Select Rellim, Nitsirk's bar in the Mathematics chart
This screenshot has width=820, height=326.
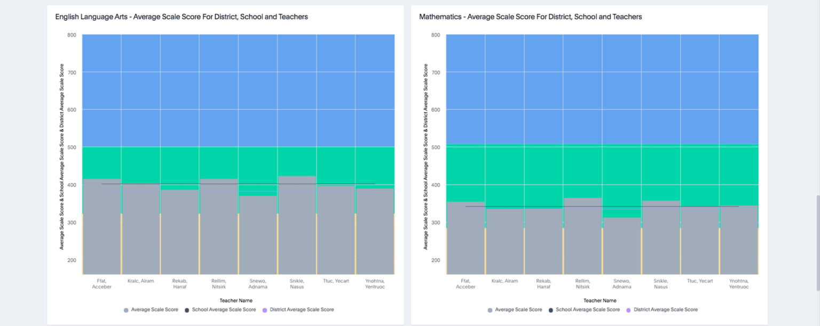(583, 234)
